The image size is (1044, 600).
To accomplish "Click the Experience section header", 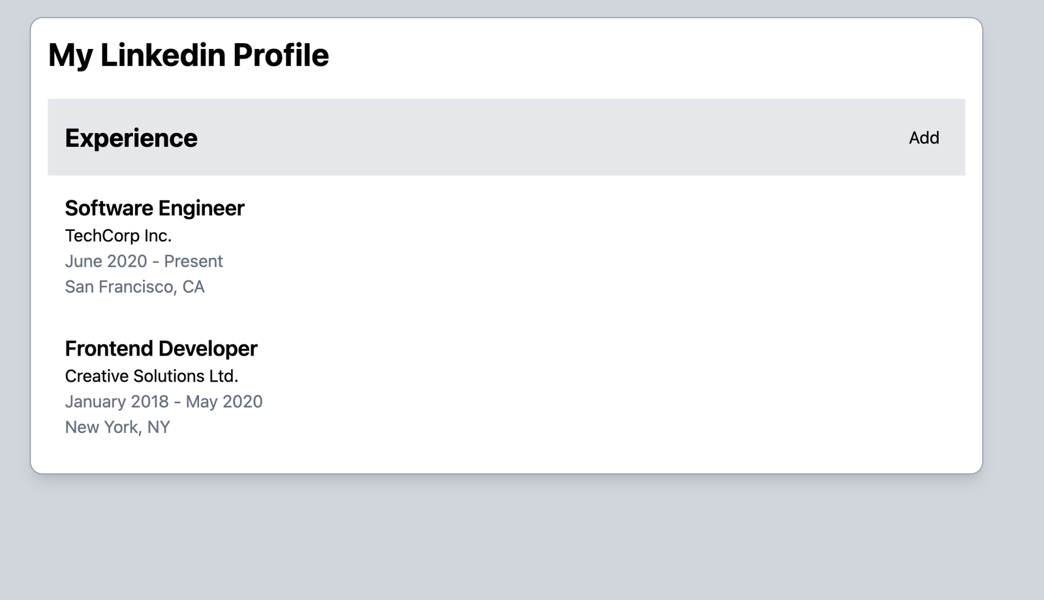I will tap(130, 138).
